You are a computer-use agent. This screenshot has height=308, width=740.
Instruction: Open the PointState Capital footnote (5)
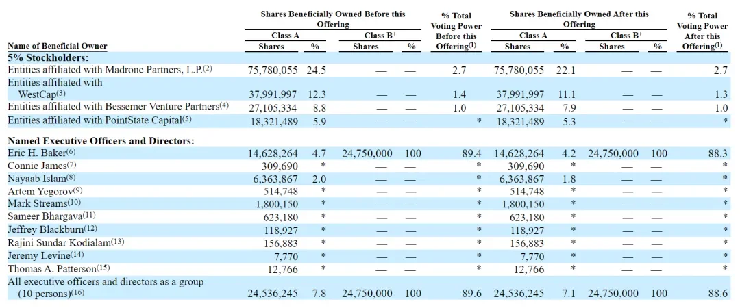(x=187, y=119)
